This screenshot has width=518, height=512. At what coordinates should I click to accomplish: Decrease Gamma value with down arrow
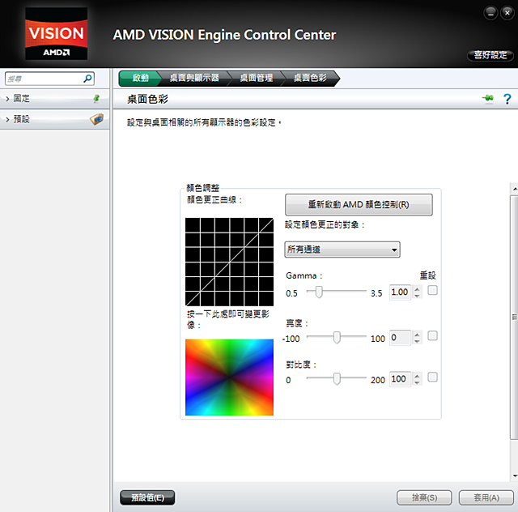pyautogui.click(x=418, y=296)
